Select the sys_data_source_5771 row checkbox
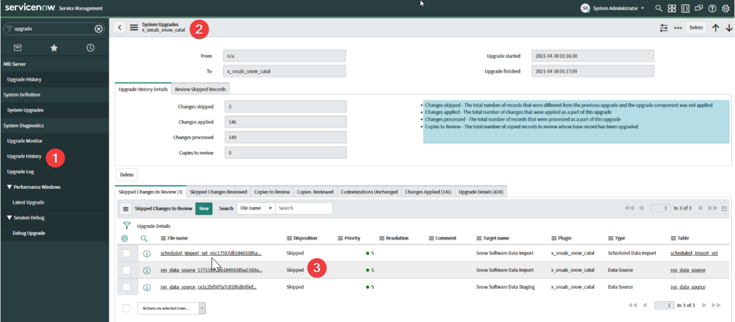 pos(126,270)
